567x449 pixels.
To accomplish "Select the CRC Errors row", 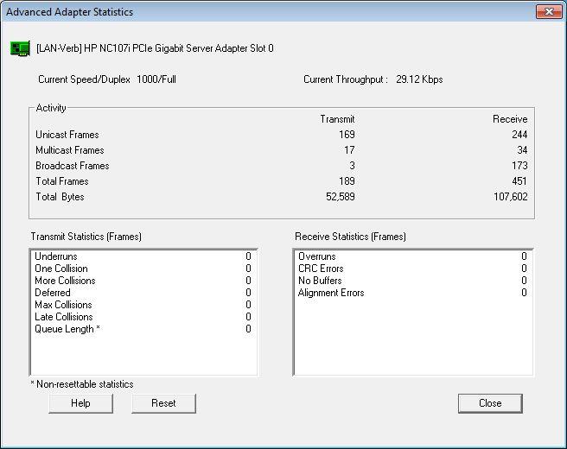I will [x=412, y=269].
